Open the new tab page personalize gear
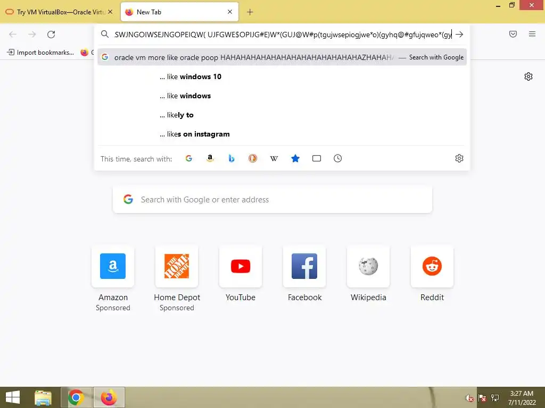The width and height of the screenshot is (545, 408). coord(529,76)
